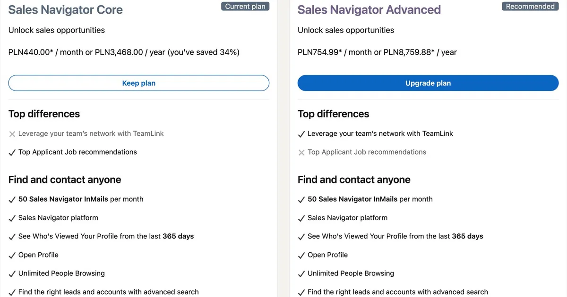567x297 pixels.
Task: Click Core plan's Top differences heading
Action: click(44, 114)
